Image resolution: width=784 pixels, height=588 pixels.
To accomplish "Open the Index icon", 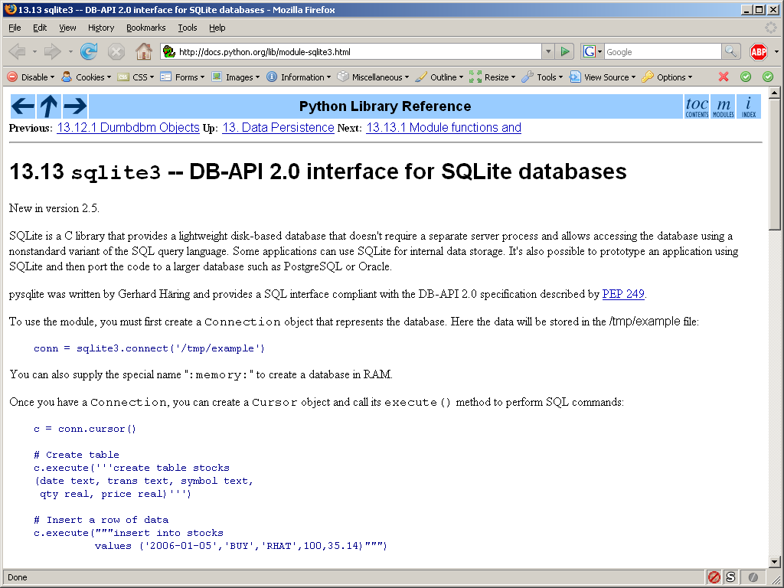I will click(749, 106).
